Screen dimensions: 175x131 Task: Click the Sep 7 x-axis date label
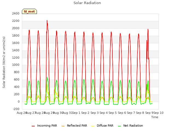[x=131, y=113]
